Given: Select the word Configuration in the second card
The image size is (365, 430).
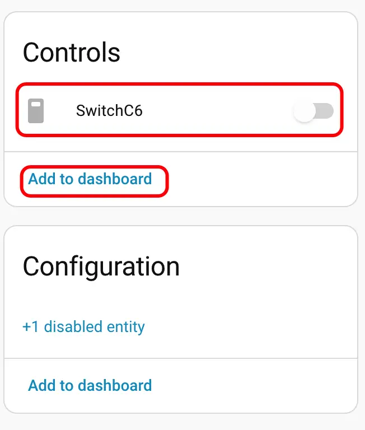Looking at the screenshot, I should point(101,267).
